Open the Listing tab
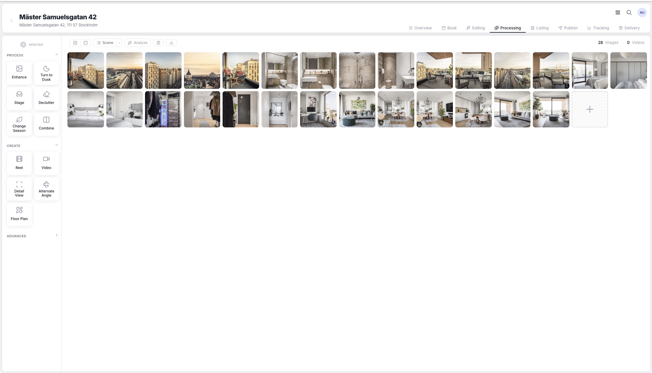The image size is (652, 373). point(540,28)
